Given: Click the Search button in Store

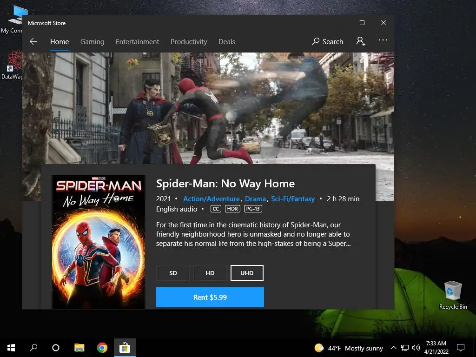Looking at the screenshot, I should click(x=327, y=41).
